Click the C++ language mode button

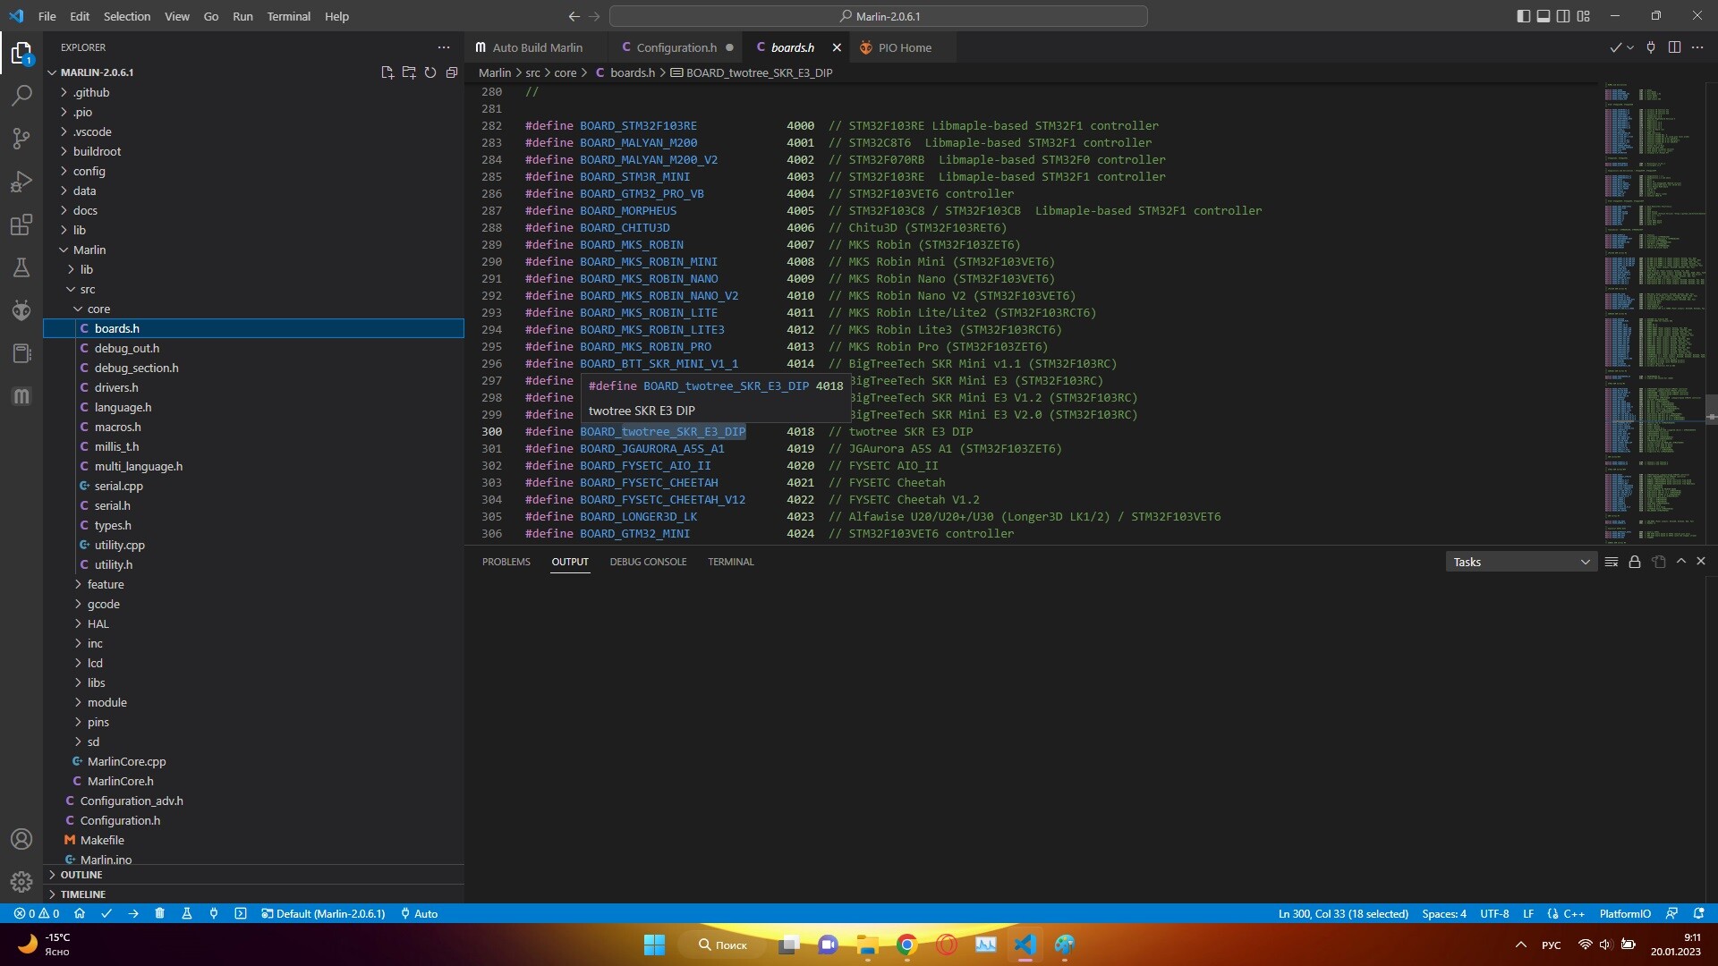[1574, 913]
